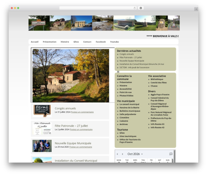Open the Chasse link
207x175 pixels.
pos(154,86)
